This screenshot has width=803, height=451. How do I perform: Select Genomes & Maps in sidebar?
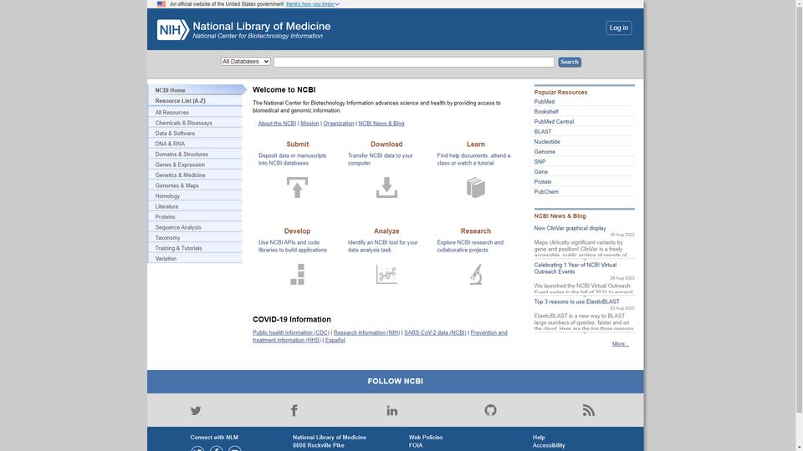coord(195,185)
